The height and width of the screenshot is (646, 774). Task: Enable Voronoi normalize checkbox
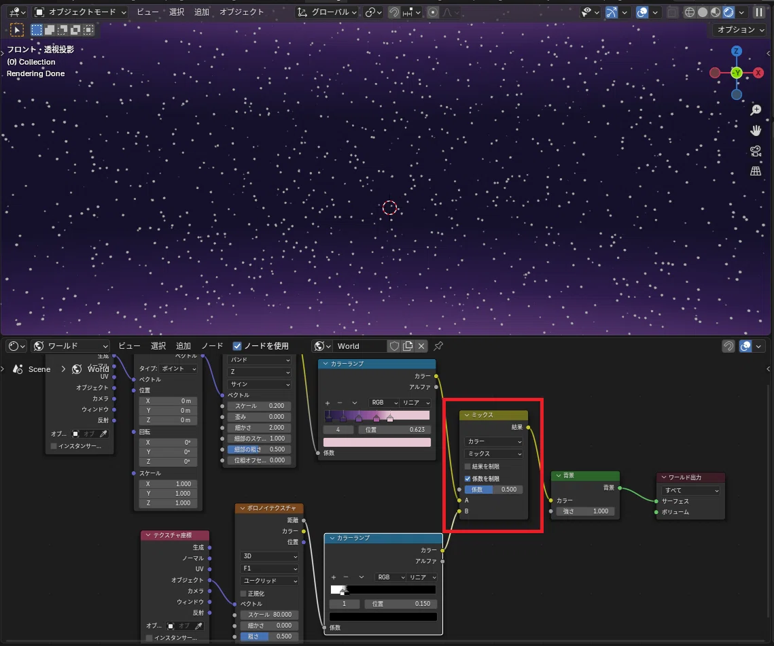coord(243,594)
